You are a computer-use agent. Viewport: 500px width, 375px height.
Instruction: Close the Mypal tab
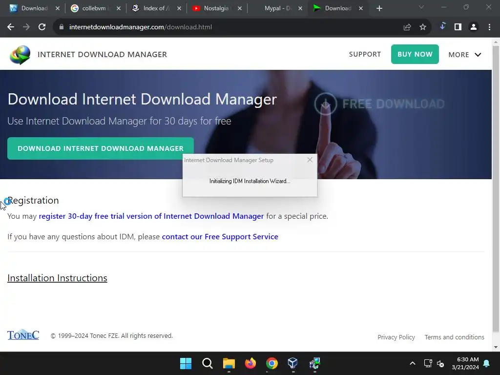[300, 8]
